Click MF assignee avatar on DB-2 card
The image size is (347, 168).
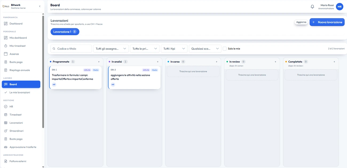coord(113,85)
